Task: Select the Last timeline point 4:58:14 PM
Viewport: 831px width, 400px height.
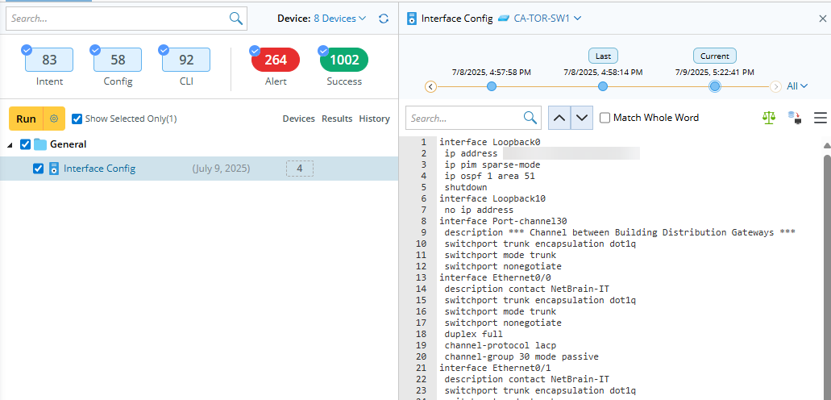Action: pos(603,86)
